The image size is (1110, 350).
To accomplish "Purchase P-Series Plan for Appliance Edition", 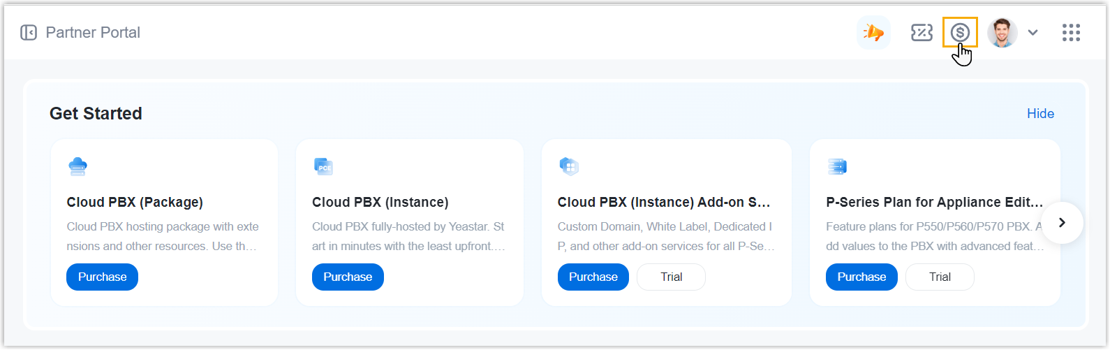I will 861,277.
